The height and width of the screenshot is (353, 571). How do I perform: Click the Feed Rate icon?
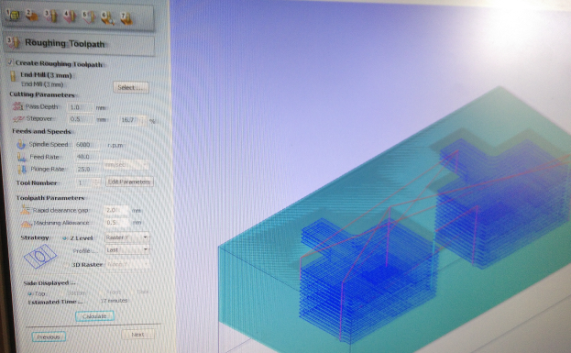(x=22, y=157)
